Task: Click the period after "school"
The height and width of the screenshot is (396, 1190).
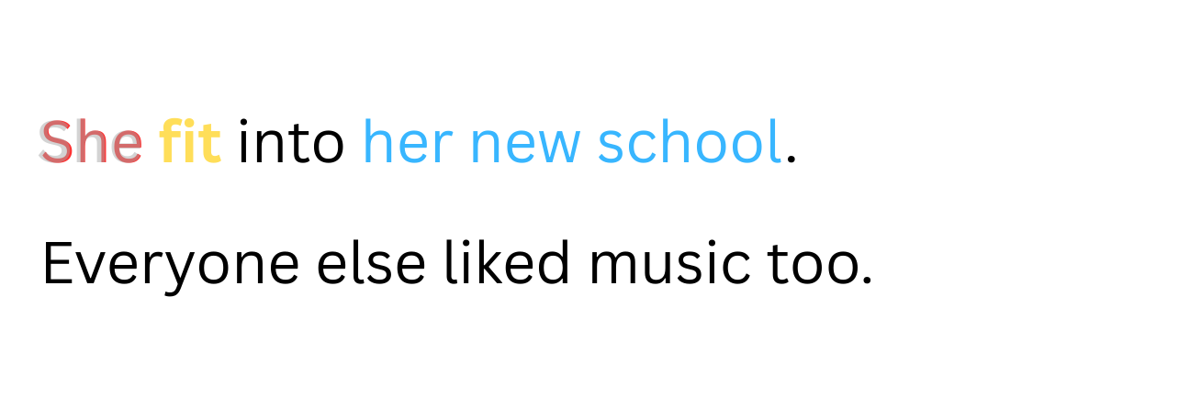Action: pos(791,161)
